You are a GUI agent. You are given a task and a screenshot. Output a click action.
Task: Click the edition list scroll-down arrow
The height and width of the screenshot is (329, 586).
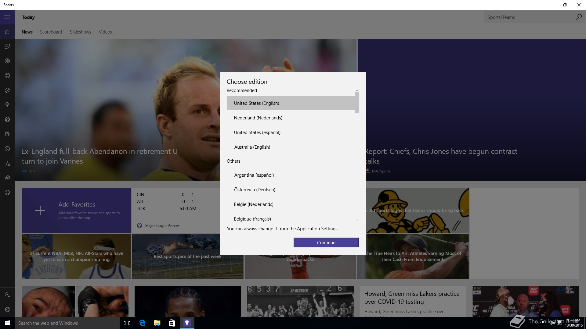pyautogui.click(x=357, y=220)
